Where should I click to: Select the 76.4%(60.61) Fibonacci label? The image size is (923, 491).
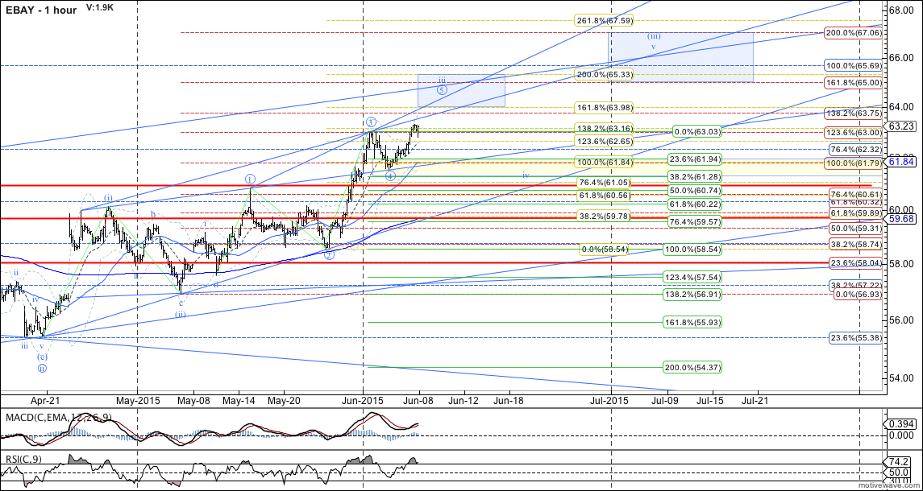[856, 194]
